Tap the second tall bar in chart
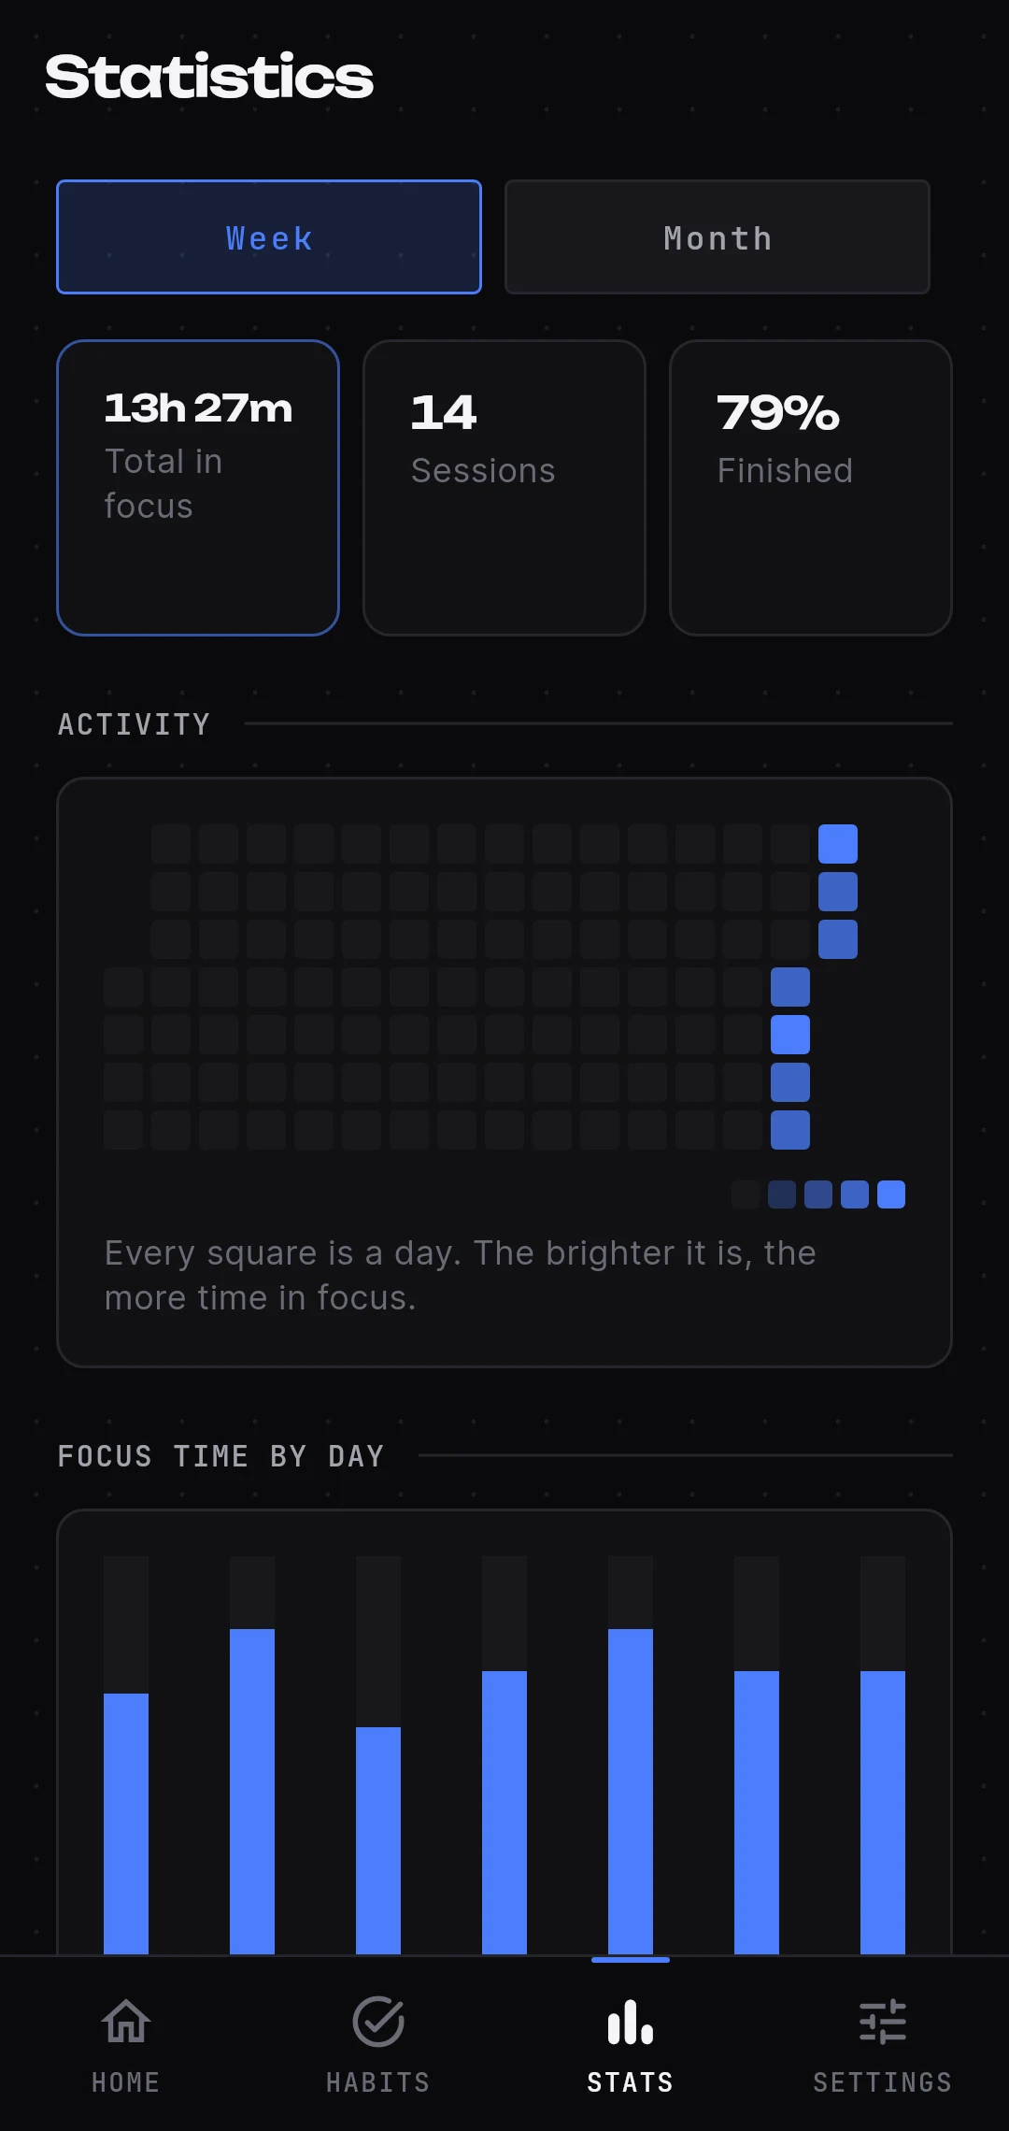The height and width of the screenshot is (2131, 1009). click(252, 1792)
